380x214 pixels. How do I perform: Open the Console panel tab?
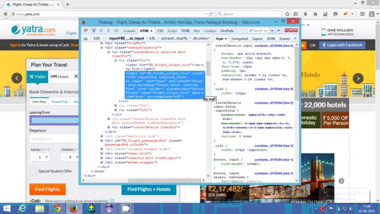[129, 31]
